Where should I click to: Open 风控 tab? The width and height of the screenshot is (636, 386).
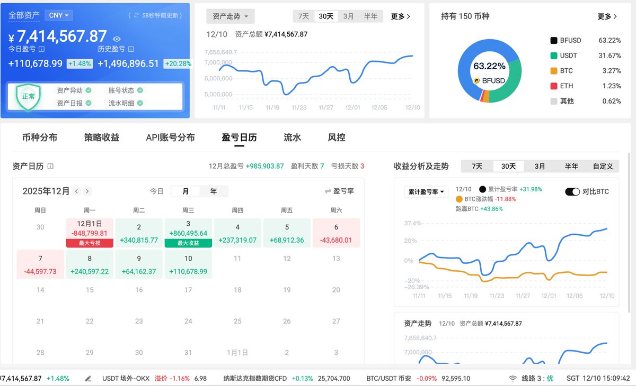pos(337,137)
